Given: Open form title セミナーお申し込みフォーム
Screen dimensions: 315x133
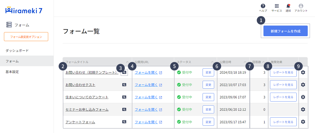Looking at the screenshot, I should (87, 109).
